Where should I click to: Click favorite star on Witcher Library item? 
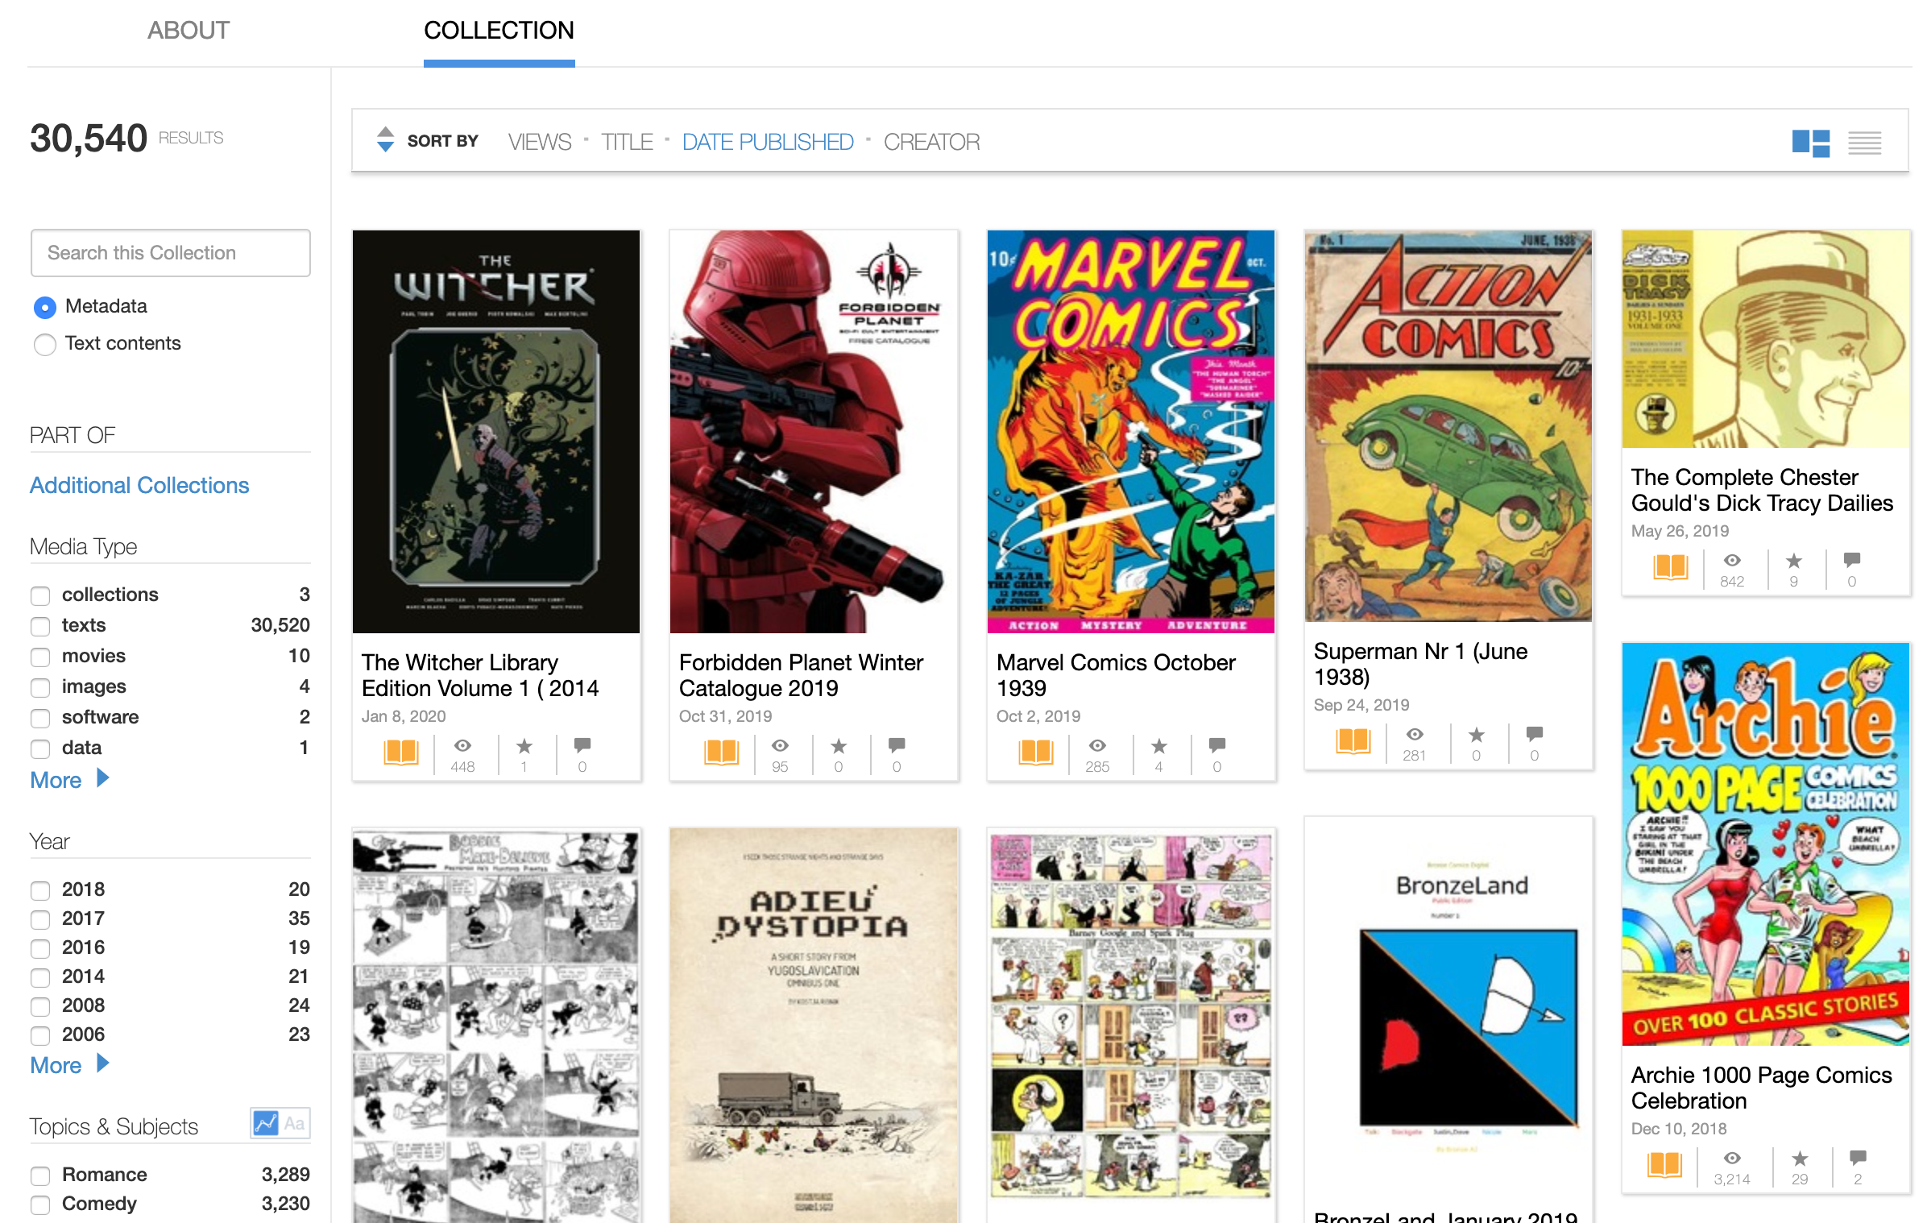tap(524, 746)
